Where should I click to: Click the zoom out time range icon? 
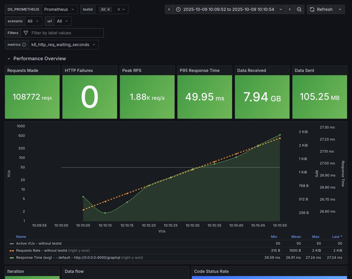click(x=299, y=9)
